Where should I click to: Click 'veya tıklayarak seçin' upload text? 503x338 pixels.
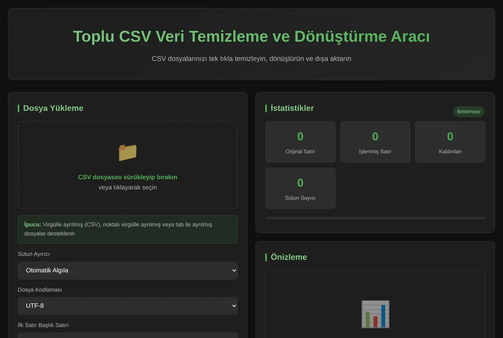click(127, 187)
